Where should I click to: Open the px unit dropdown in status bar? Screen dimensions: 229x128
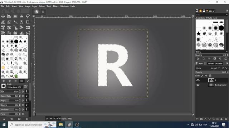tap(49, 118)
